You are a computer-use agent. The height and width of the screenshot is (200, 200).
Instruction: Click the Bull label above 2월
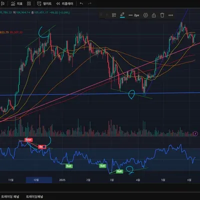click(102, 166)
